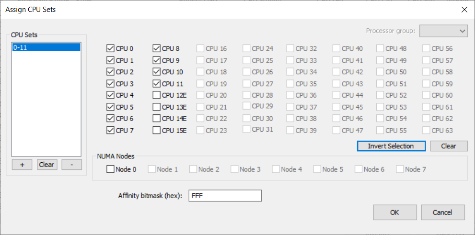Click Clear next to Invert Selection
The width and height of the screenshot is (475, 235).
coord(448,146)
